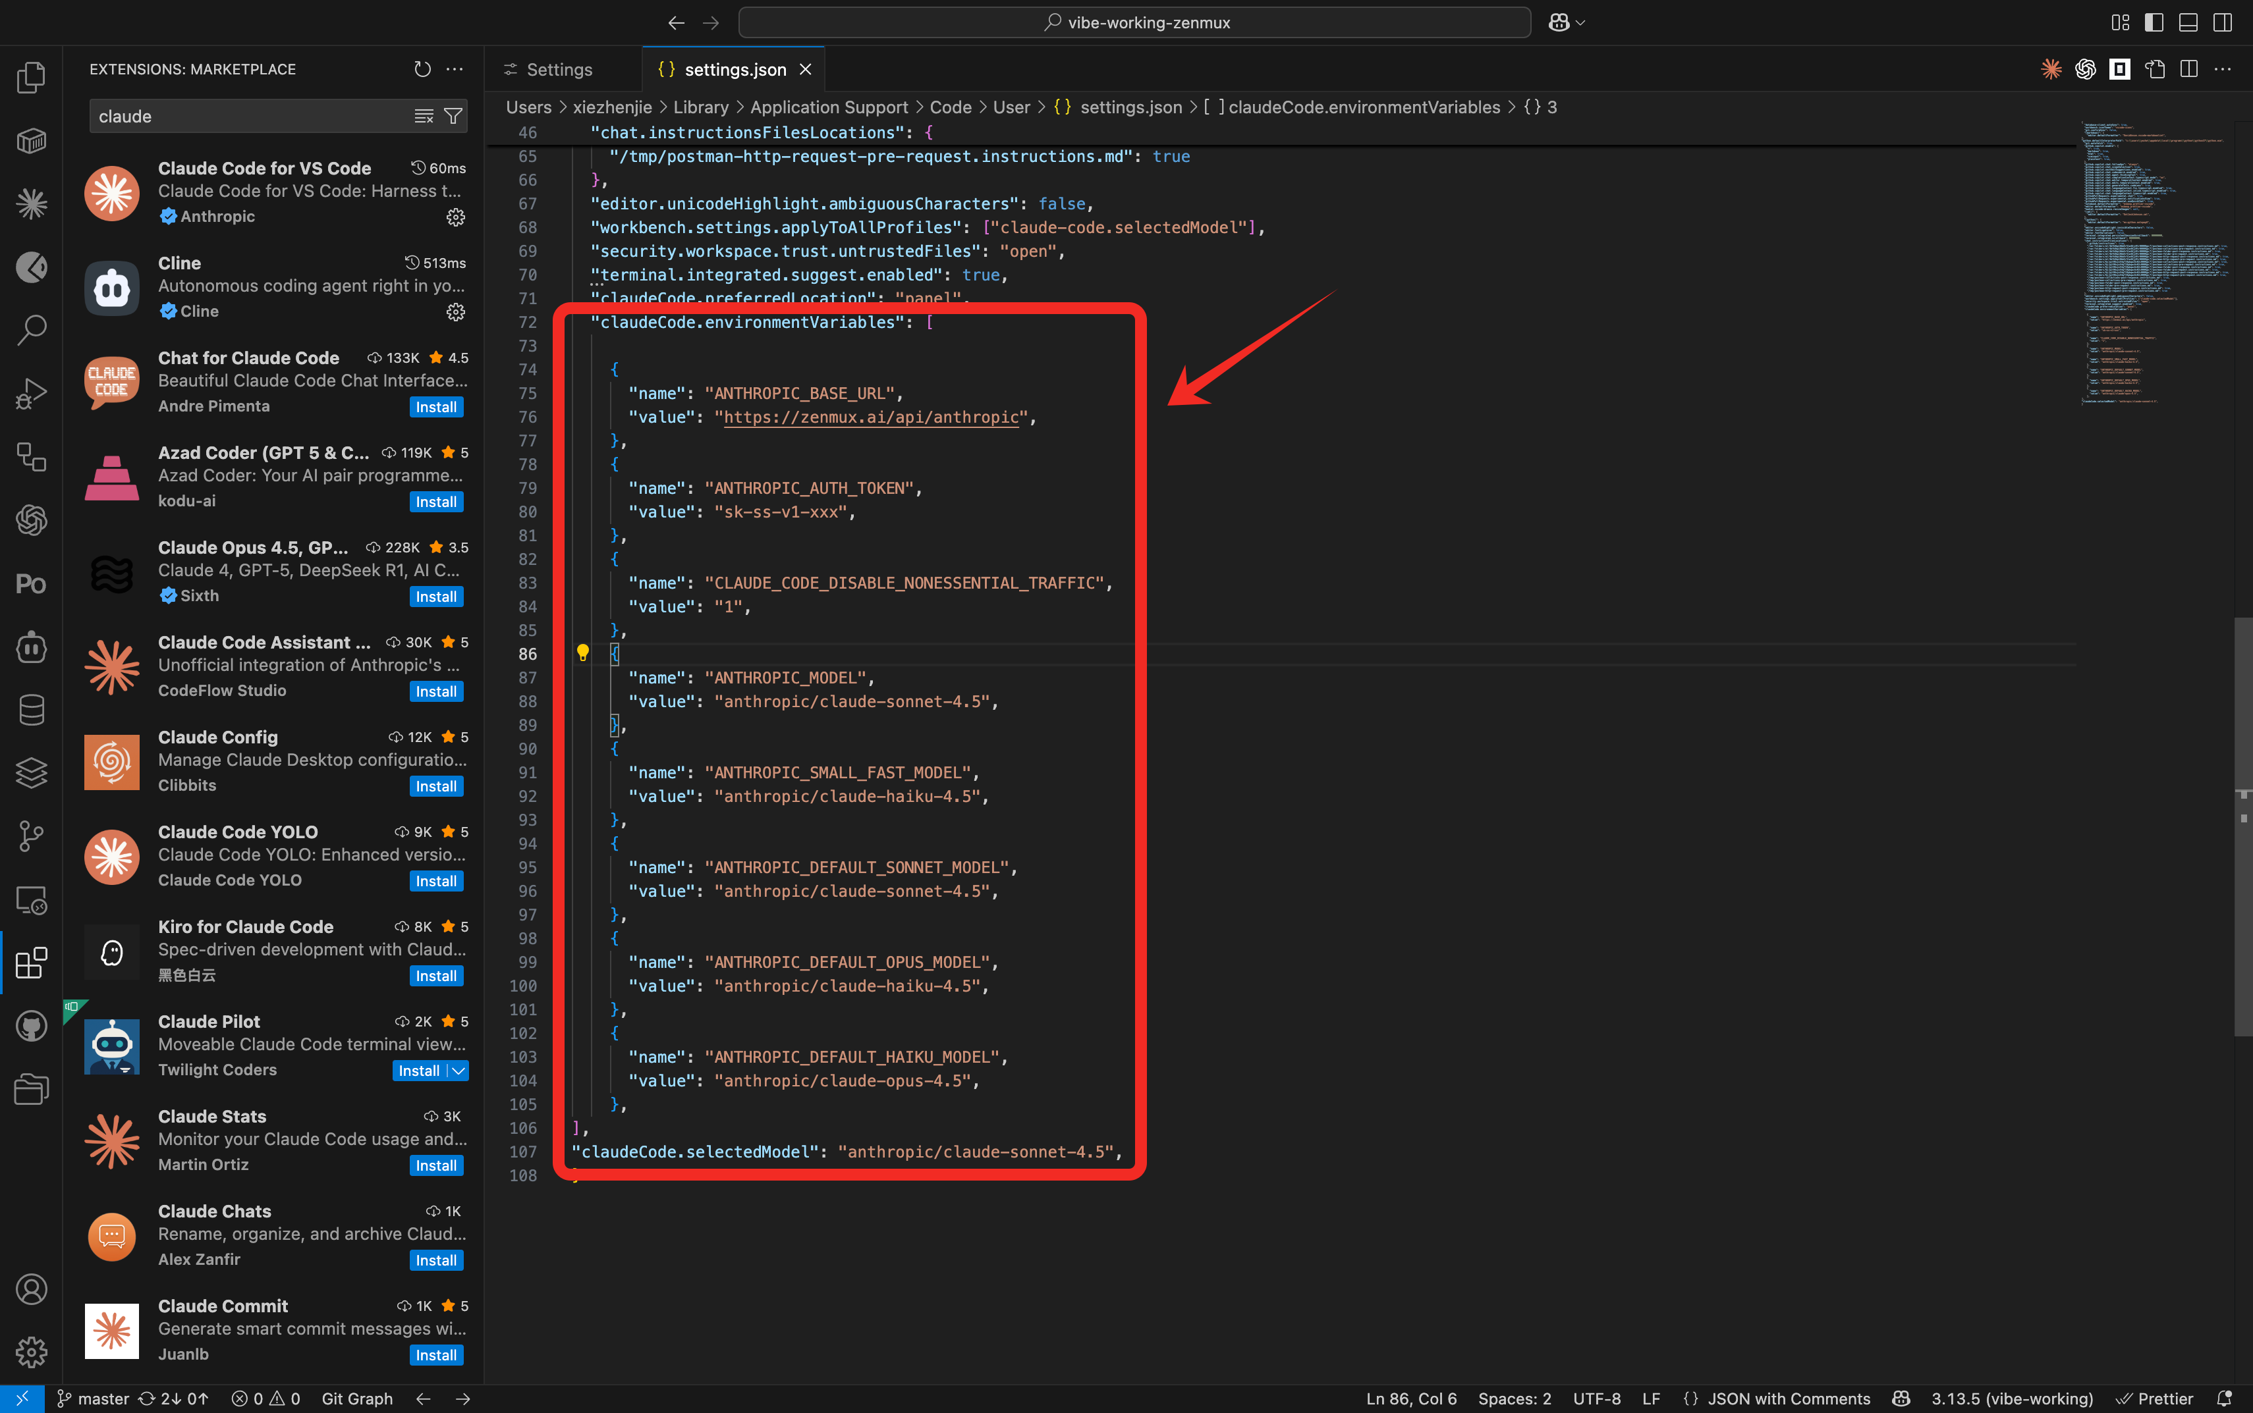Open the GitHub icon in the activity bar
Image resolution: width=2253 pixels, height=1413 pixels.
pyautogui.click(x=31, y=1025)
